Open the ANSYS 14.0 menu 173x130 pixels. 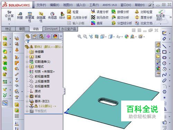[110, 5]
